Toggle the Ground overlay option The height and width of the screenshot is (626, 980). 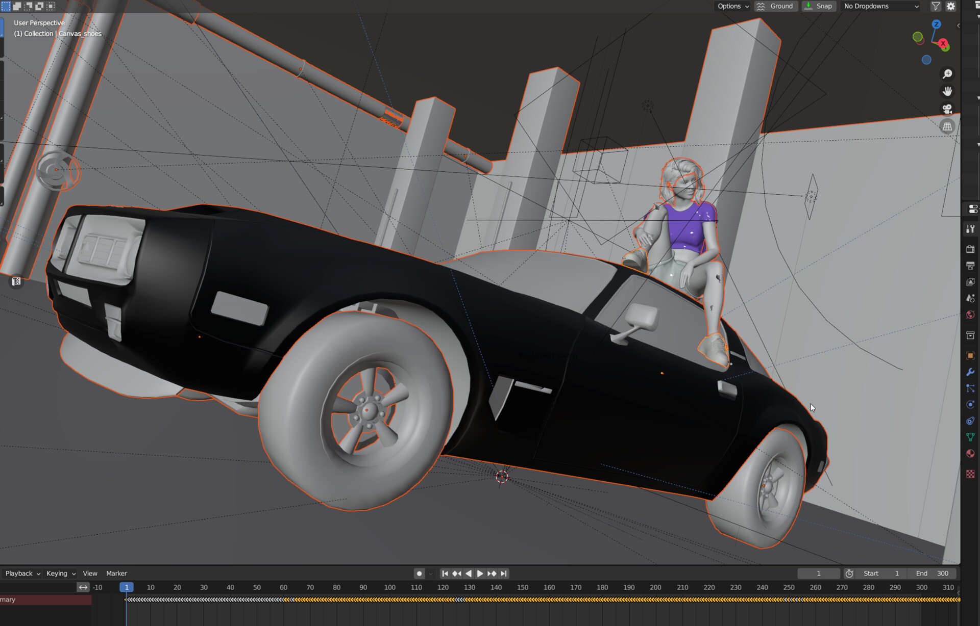click(x=776, y=6)
